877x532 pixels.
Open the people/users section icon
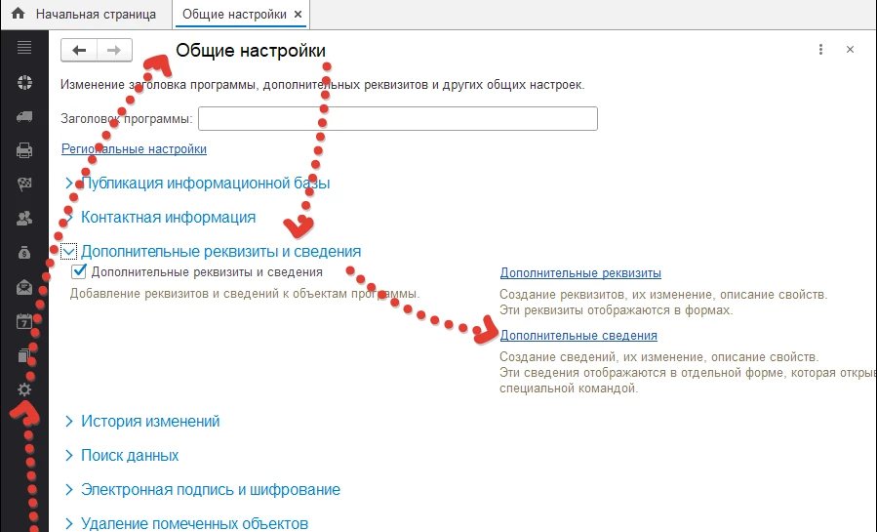coord(24,219)
